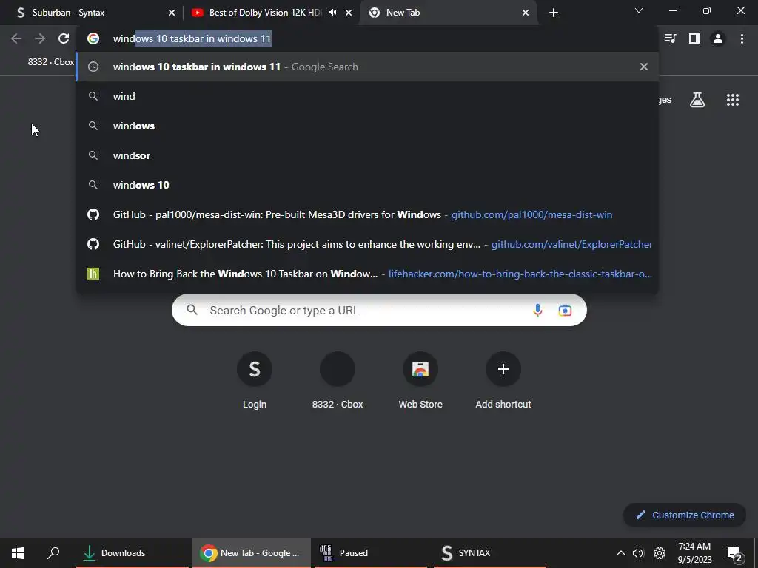Start voice search with the microphone icon
758x568 pixels.
[x=537, y=310]
